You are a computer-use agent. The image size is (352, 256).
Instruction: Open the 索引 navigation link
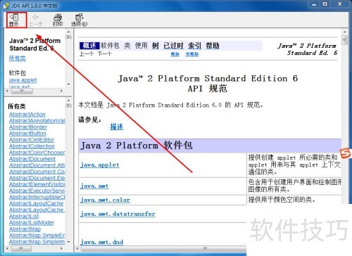pyautogui.click(x=194, y=46)
